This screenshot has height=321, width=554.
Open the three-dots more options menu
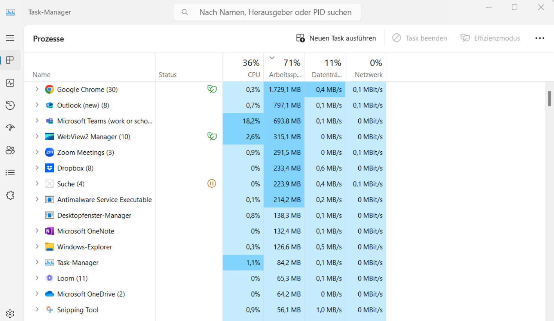click(x=540, y=38)
